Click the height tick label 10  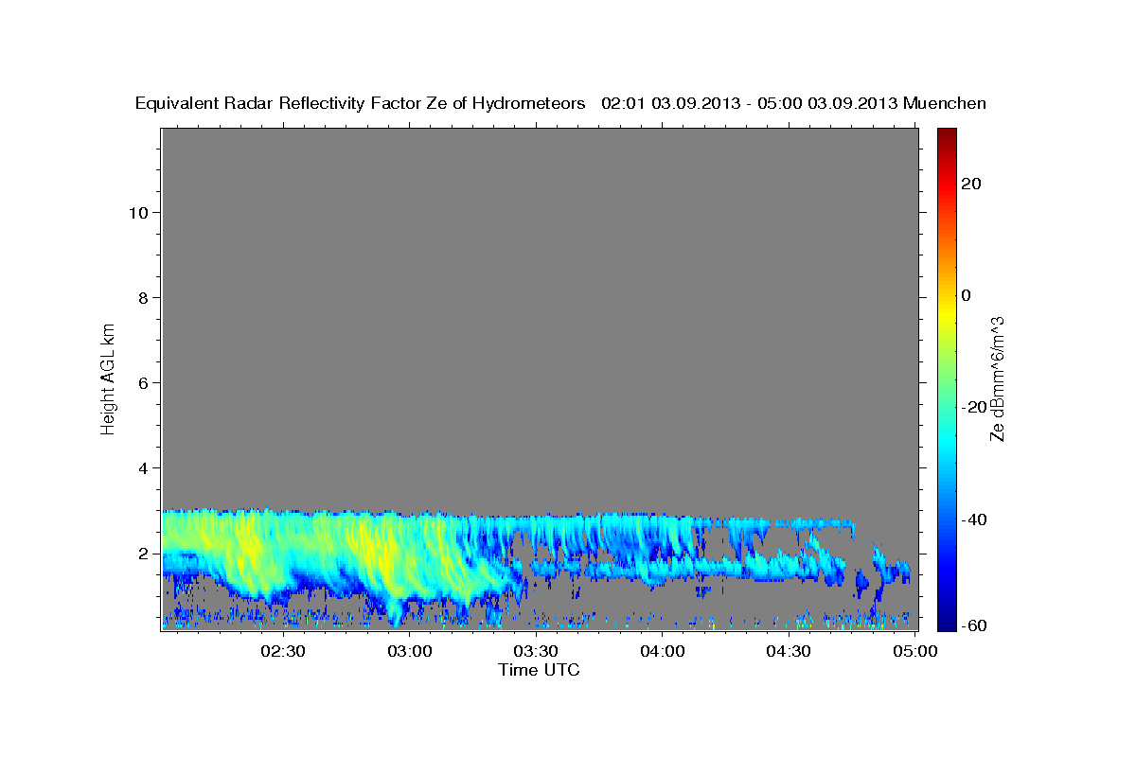tap(138, 212)
